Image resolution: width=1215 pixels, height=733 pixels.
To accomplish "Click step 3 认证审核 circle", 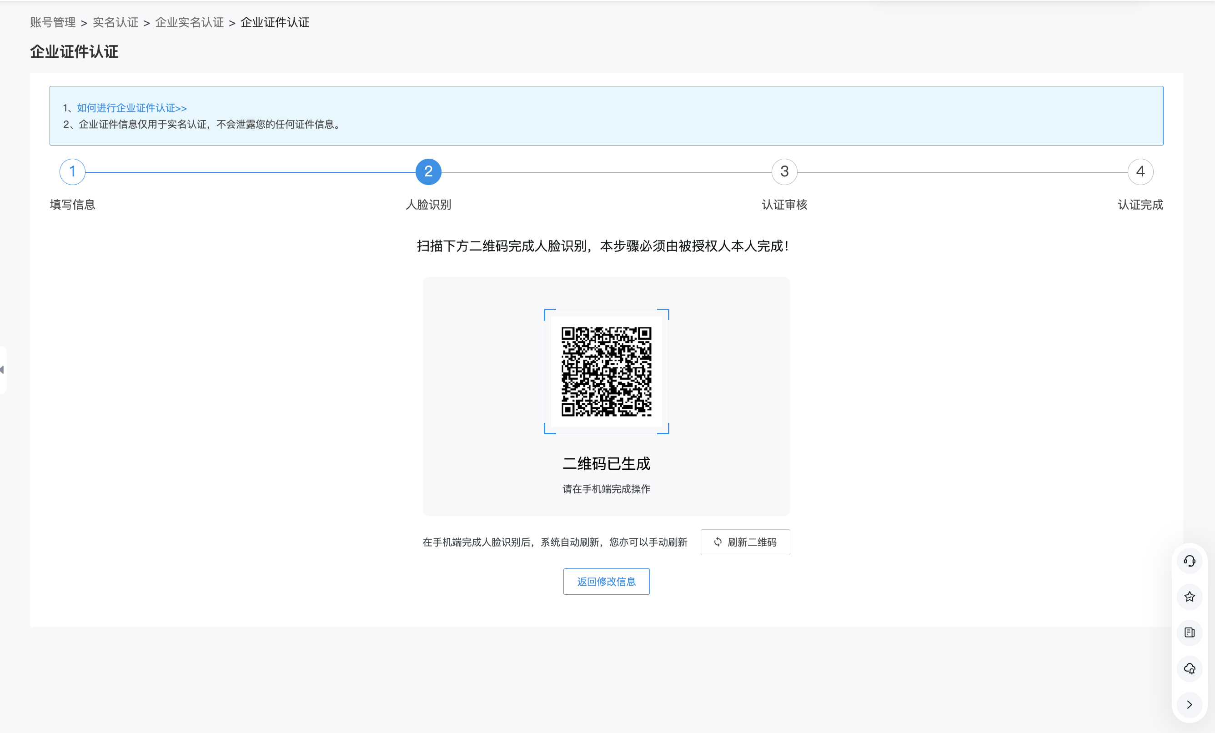I will [784, 171].
